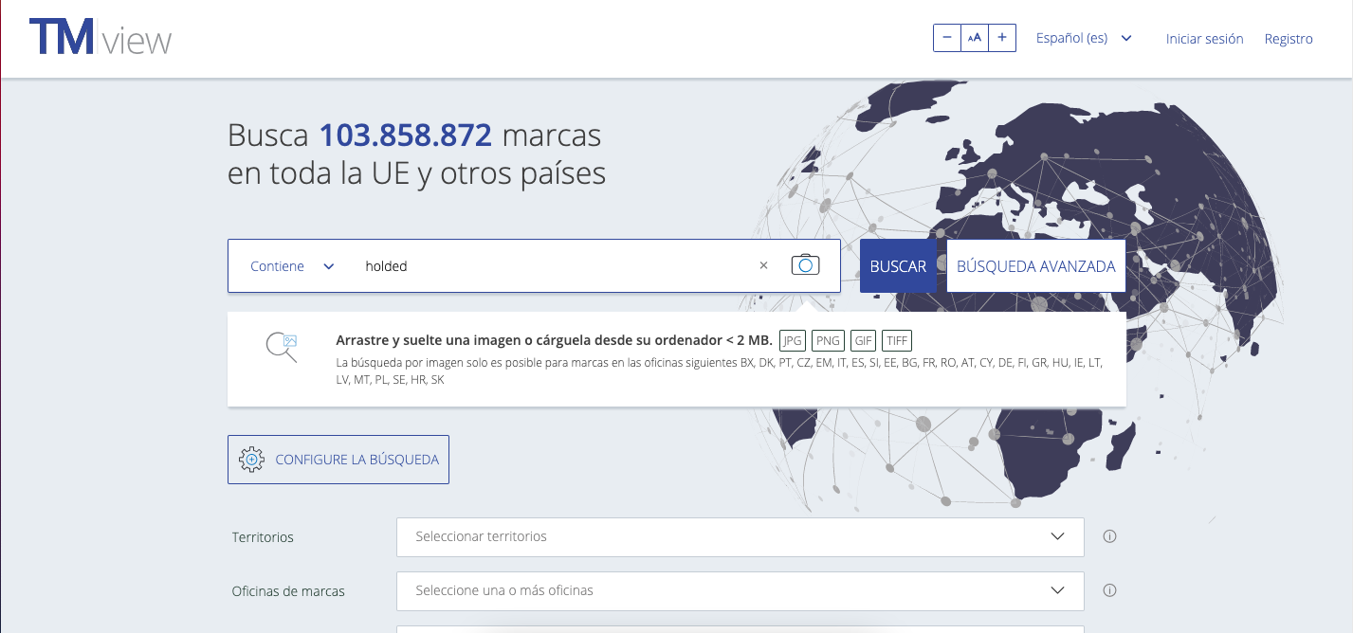This screenshot has width=1353, height=633.
Task: Click the GIF format tag
Action: pos(863,341)
